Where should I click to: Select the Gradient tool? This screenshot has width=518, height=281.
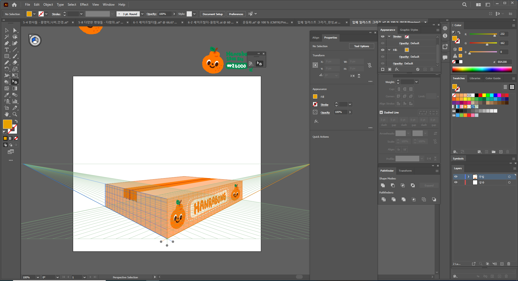click(15, 89)
